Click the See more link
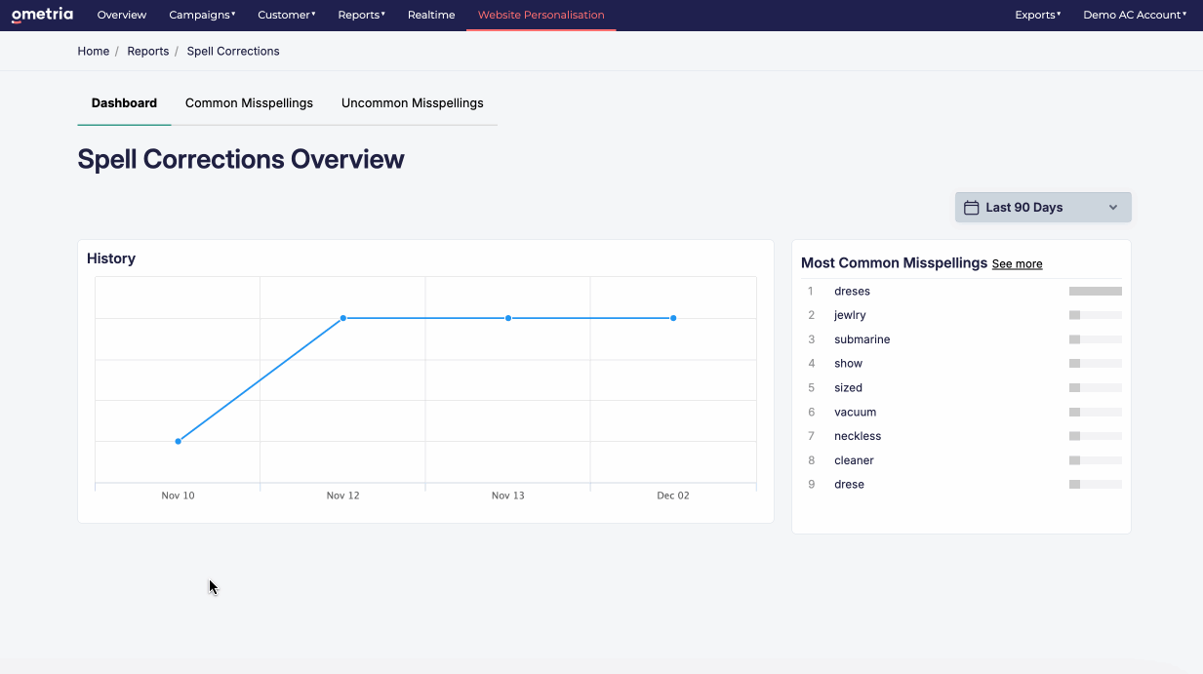This screenshot has height=674, width=1203. point(1017,264)
